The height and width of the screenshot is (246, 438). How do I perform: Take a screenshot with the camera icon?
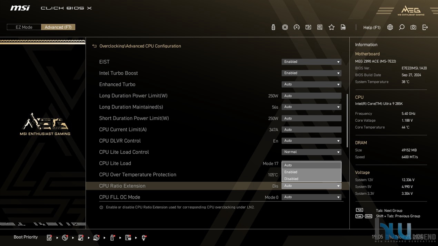pyautogui.click(x=413, y=27)
